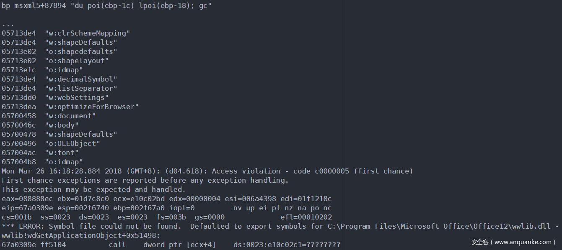
Task: Select the "w:clrSchemeMapping" string
Action: (87, 33)
